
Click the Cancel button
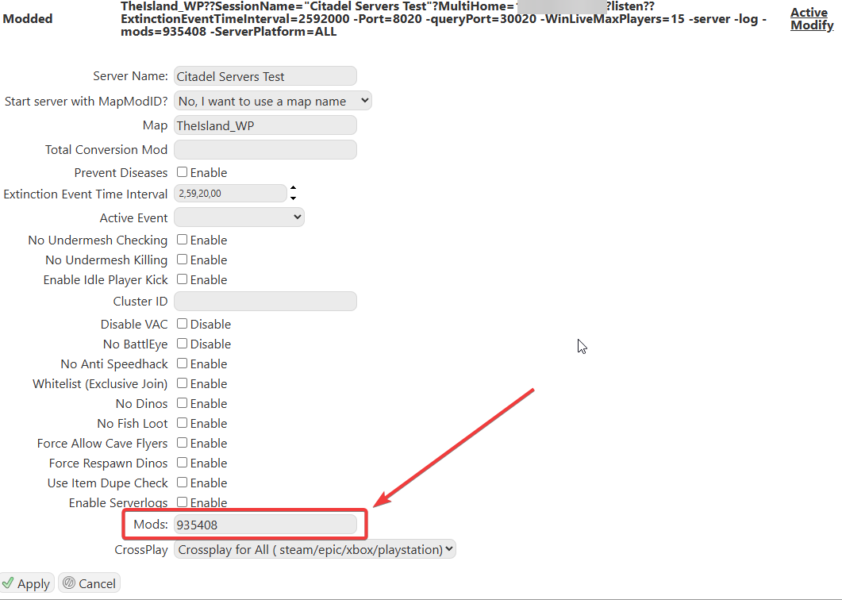(x=89, y=583)
